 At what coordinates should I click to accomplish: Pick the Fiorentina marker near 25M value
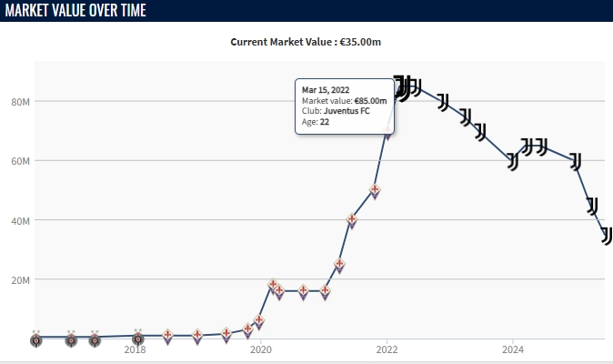pos(339,266)
